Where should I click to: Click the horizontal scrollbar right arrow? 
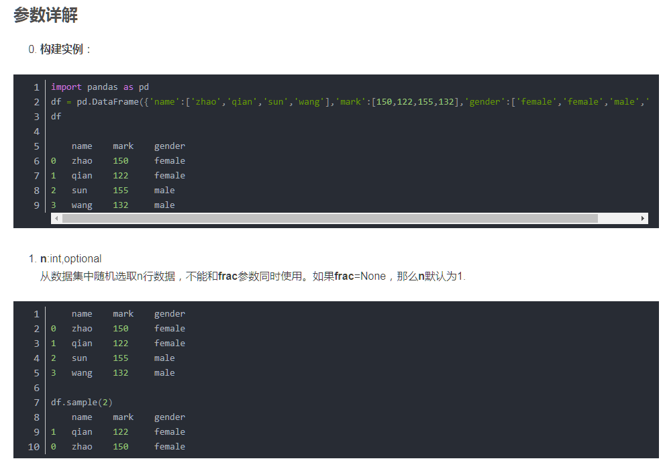[642, 217]
